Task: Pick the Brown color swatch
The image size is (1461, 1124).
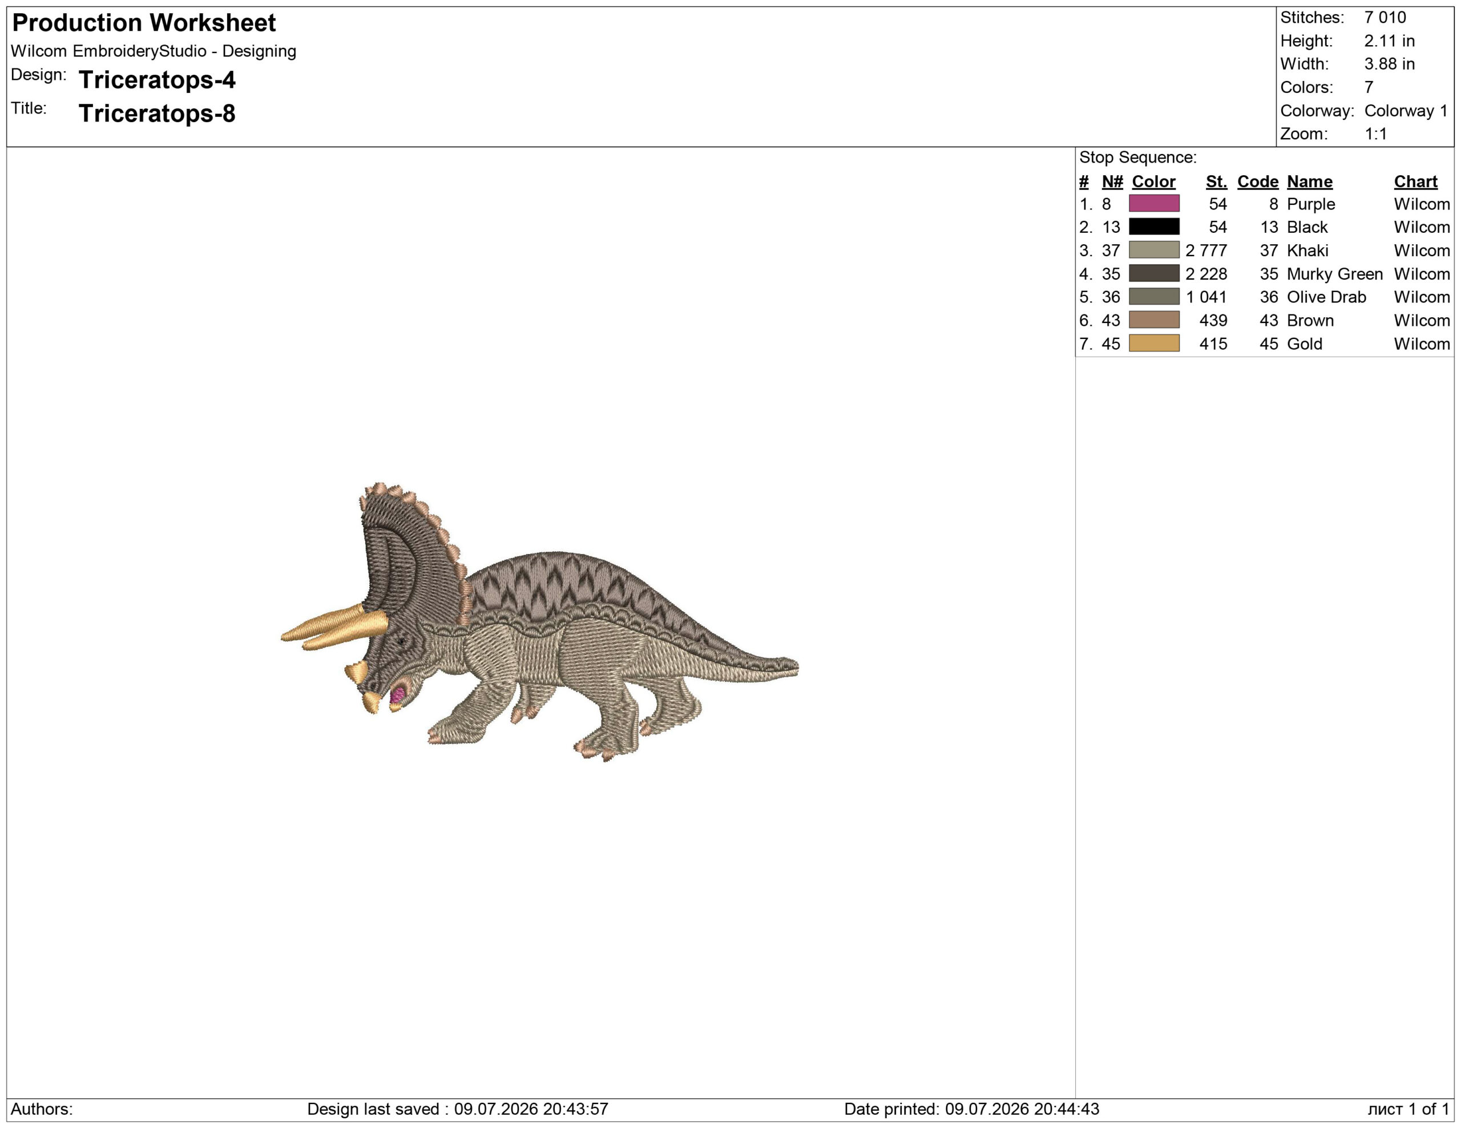Action: (1154, 320)
